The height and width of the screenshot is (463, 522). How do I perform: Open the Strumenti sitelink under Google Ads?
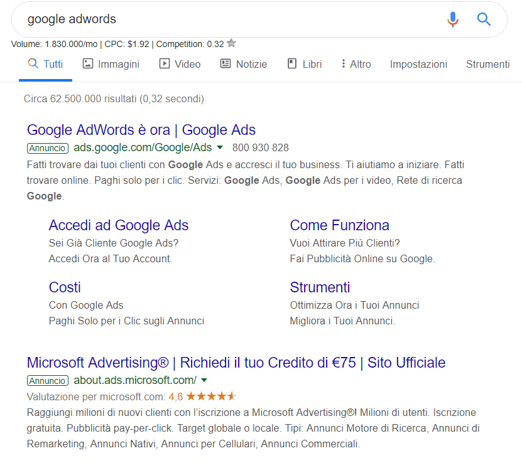[320, 287]
